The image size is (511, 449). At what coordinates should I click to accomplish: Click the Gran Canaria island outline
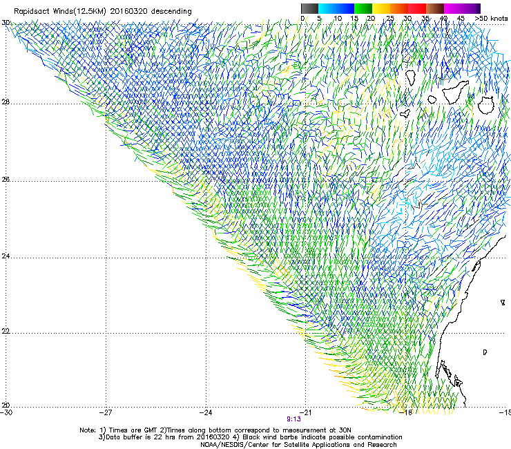pos(486,105)
